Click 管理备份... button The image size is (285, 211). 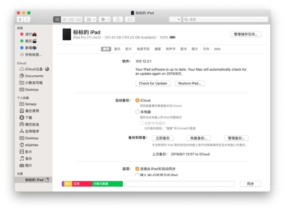pos(236,138)
